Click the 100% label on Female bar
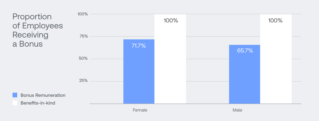 [x=170, y=21]
